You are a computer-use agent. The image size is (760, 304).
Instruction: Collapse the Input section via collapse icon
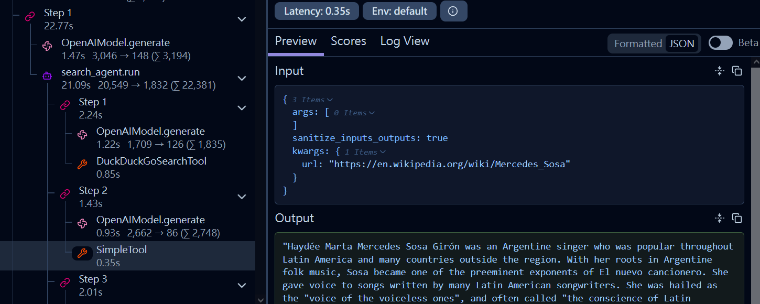tap(720, 71)
